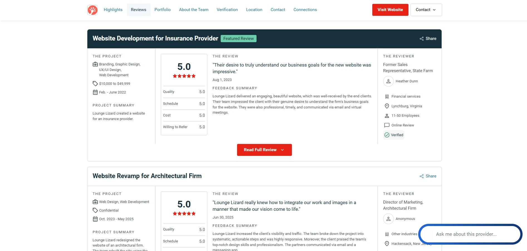527x251 pixels.
Task: Click the Jun 30, 2025 review date
Action: pos(223,217)
